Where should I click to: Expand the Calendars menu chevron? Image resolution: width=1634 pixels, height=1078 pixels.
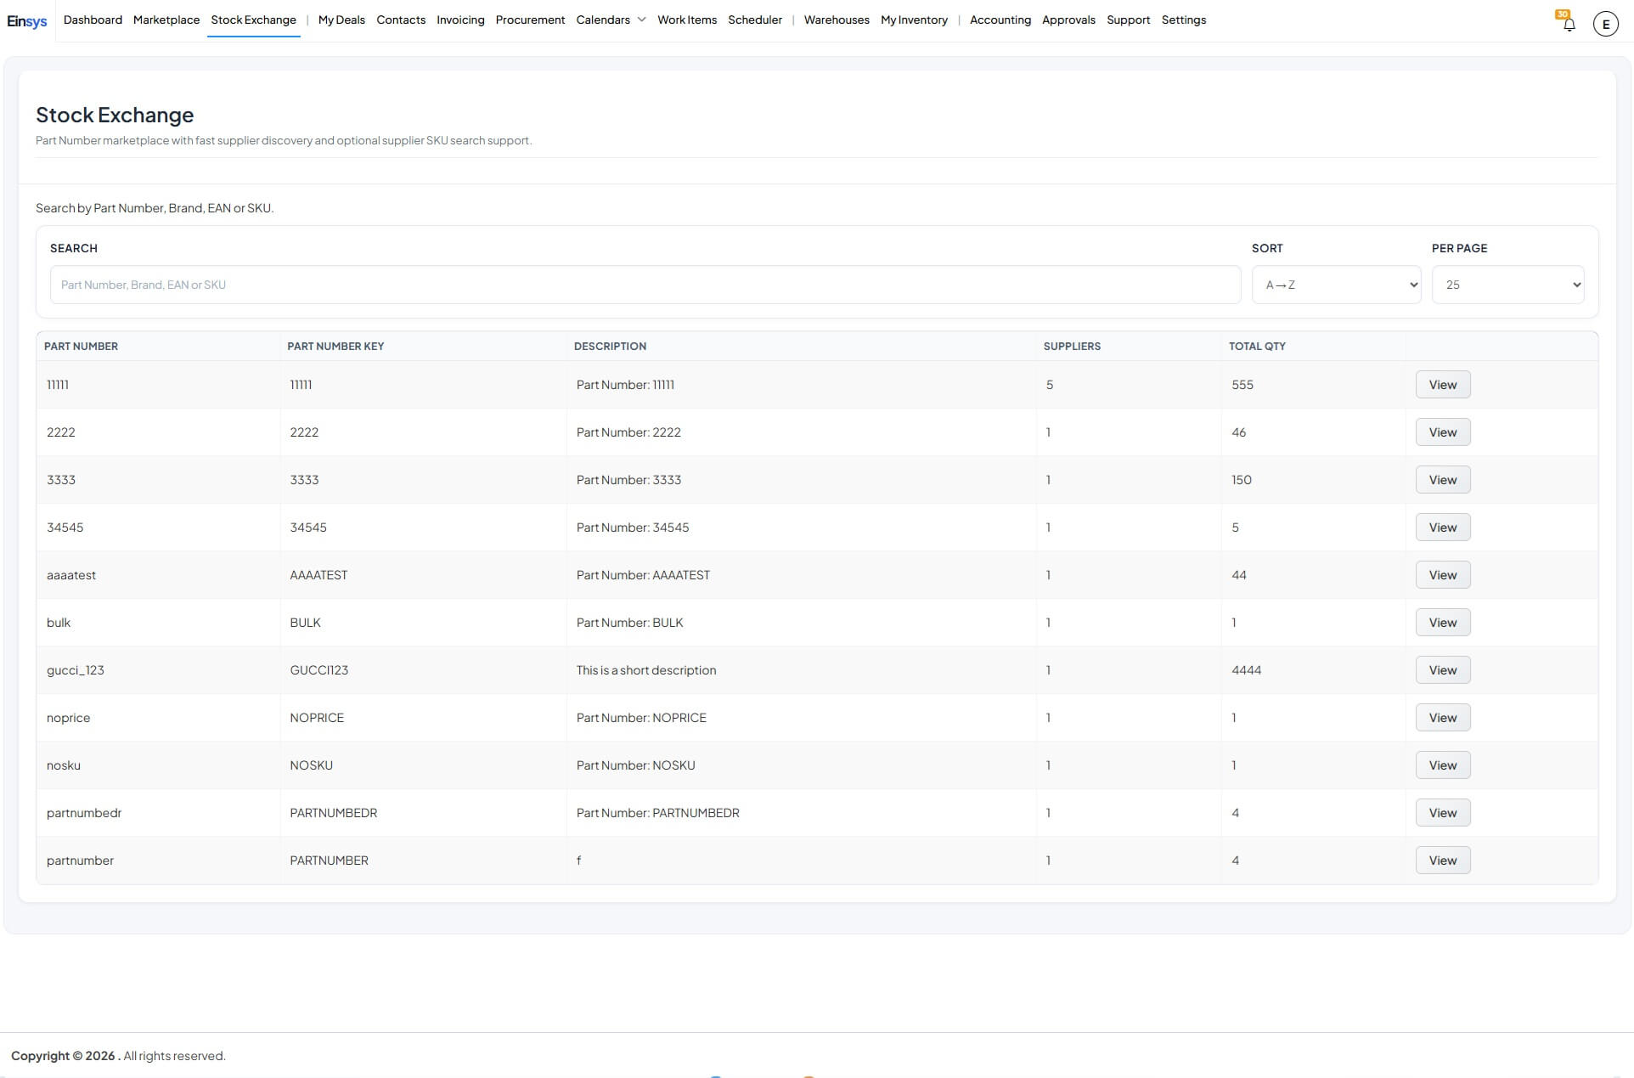[641, 20]
